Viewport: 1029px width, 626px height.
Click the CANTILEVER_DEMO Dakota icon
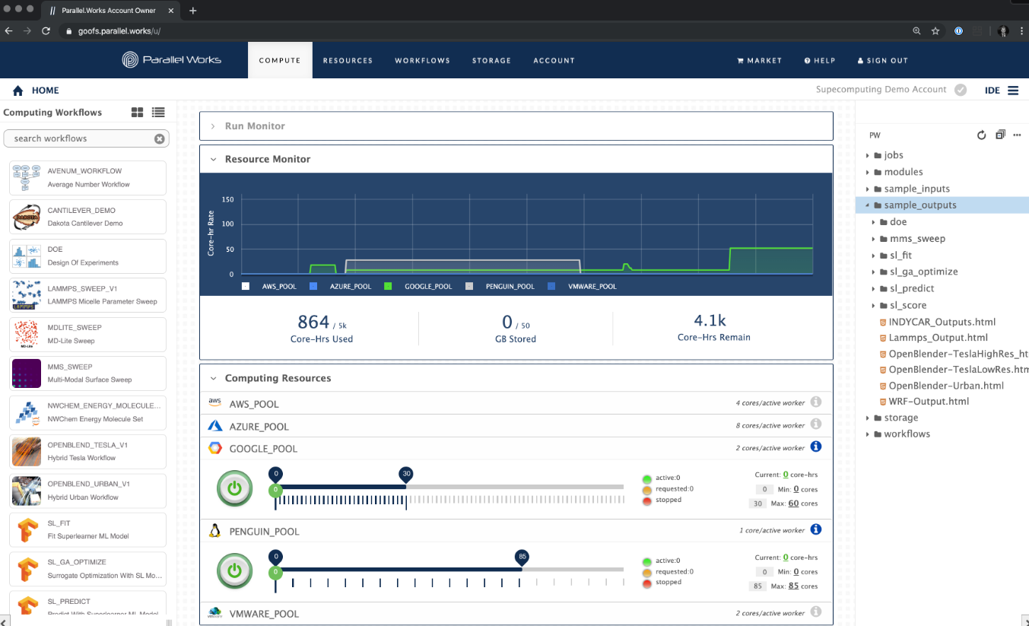coord(27,217)
